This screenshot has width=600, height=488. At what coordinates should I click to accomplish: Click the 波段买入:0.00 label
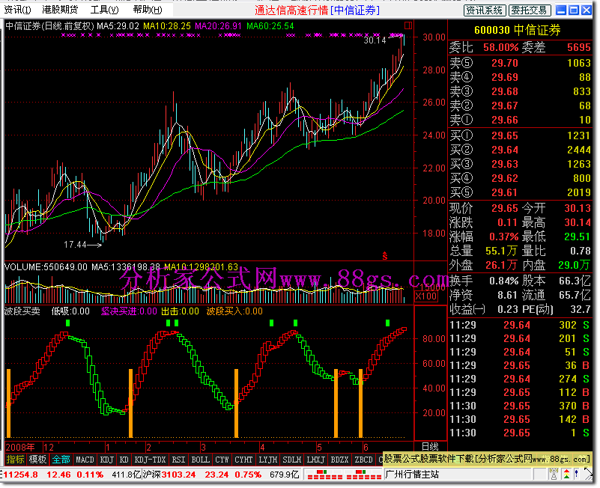pos(234,311)
